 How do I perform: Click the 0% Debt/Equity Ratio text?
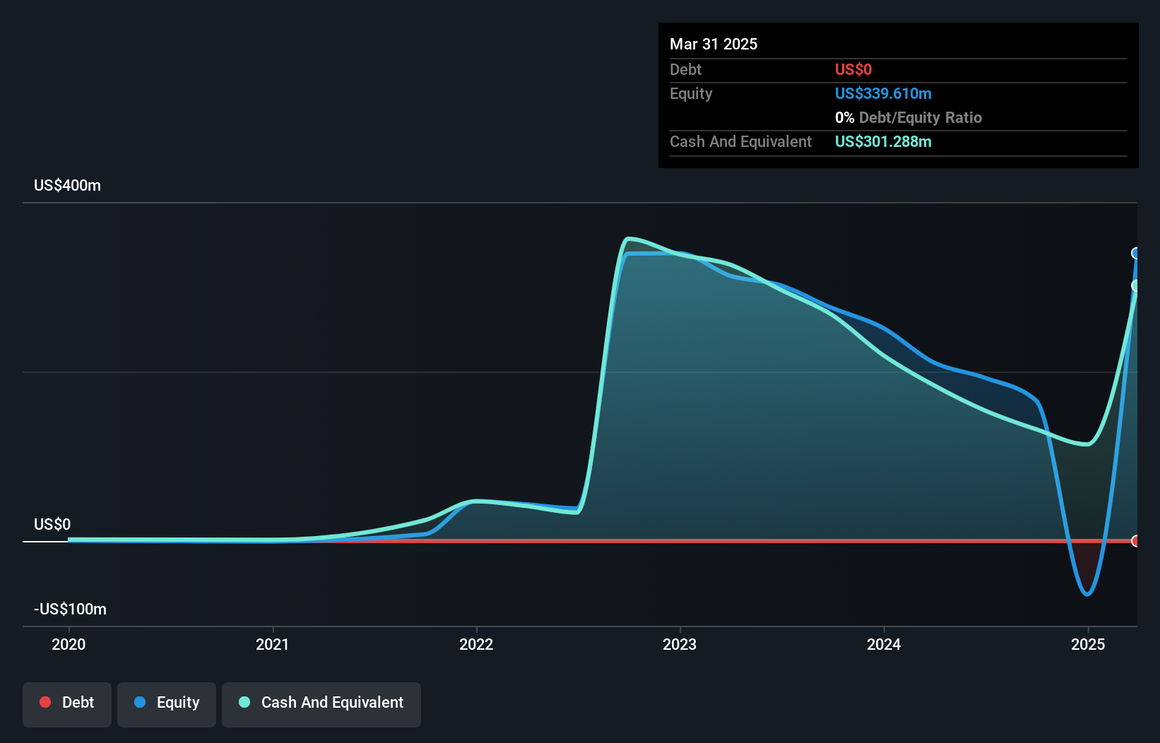pyautogui.click(x=909, y=118)
